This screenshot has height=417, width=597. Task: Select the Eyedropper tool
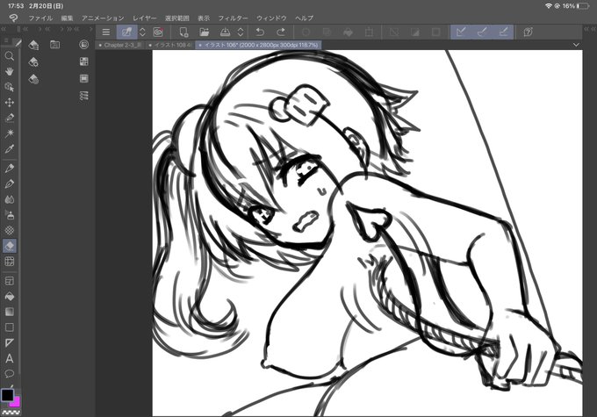(x=10, y=148)
